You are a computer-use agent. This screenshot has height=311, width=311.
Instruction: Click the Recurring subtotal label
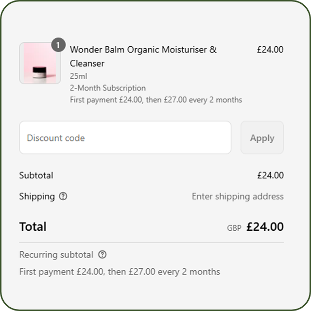(56, 255)
